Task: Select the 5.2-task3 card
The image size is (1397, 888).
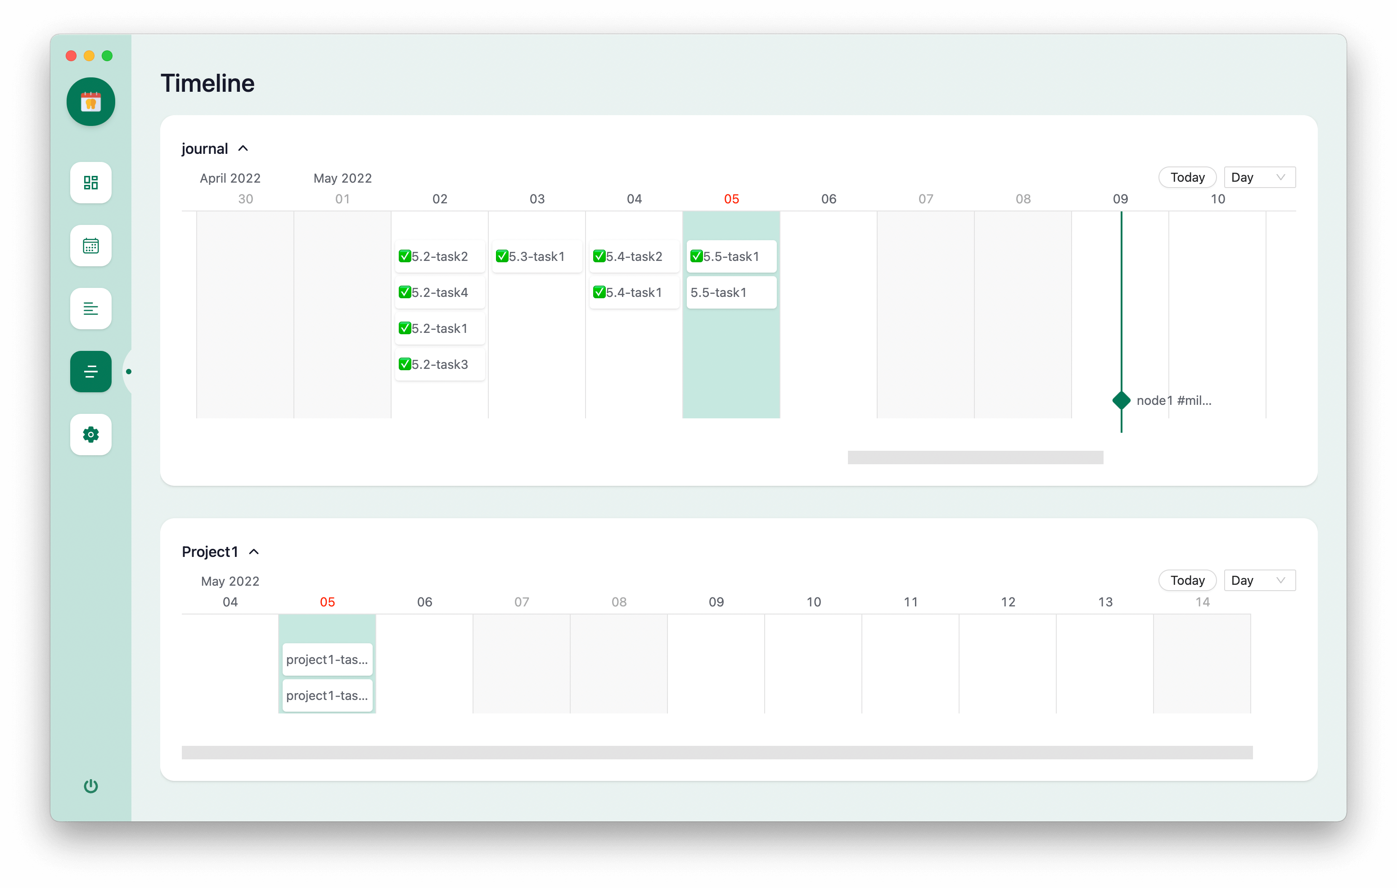Action: pyautogui.click(x=440, y=364)
